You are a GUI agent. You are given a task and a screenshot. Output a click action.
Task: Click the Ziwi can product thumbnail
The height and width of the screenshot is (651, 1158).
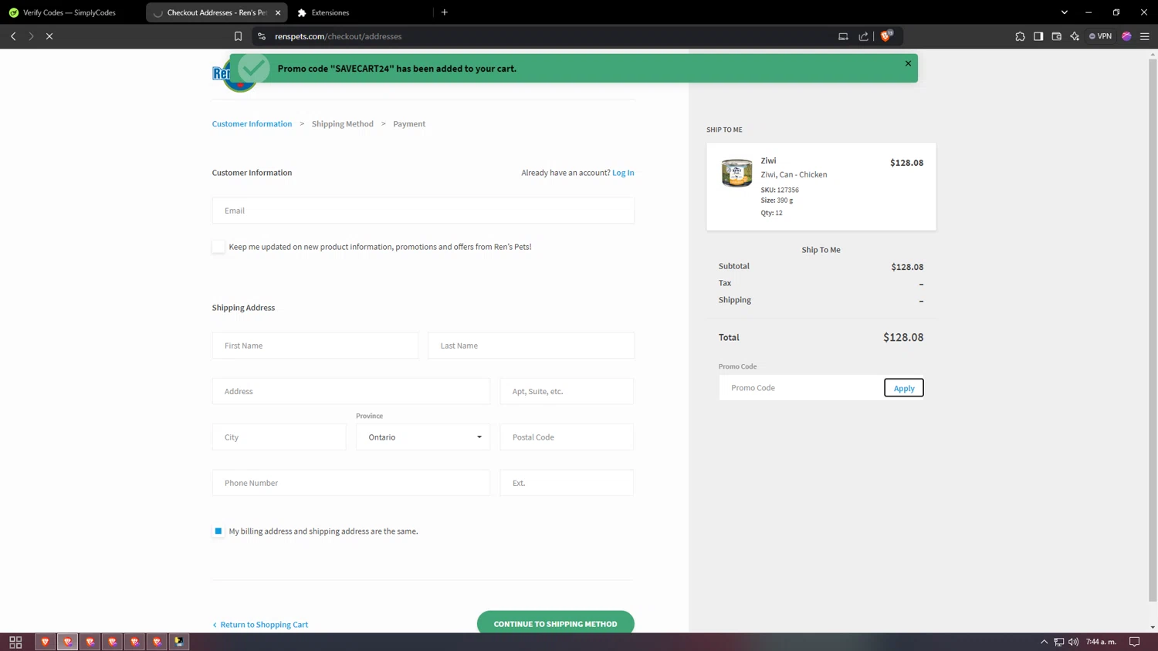pos(736,173)
